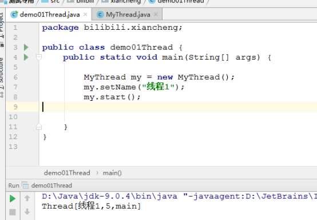Click the new MyThread() declaration line

click(159, 77)
